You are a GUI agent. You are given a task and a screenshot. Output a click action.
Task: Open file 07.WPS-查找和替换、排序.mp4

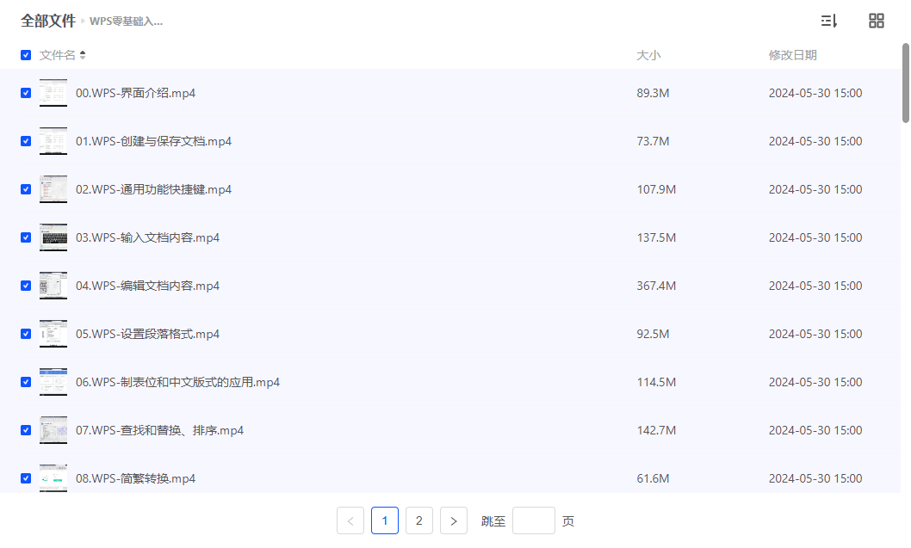point(160,430)
